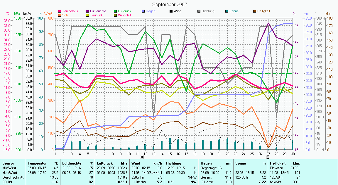Select the black Wind legend square
The height and width of the screenshot is (185, 338).
tap(171, 11)
